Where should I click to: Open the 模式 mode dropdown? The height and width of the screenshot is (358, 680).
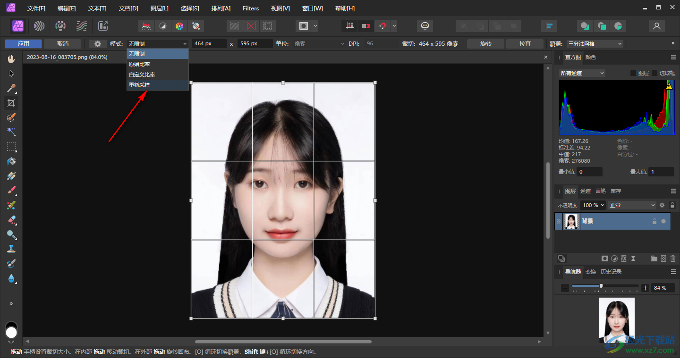[x=158, y=43]
